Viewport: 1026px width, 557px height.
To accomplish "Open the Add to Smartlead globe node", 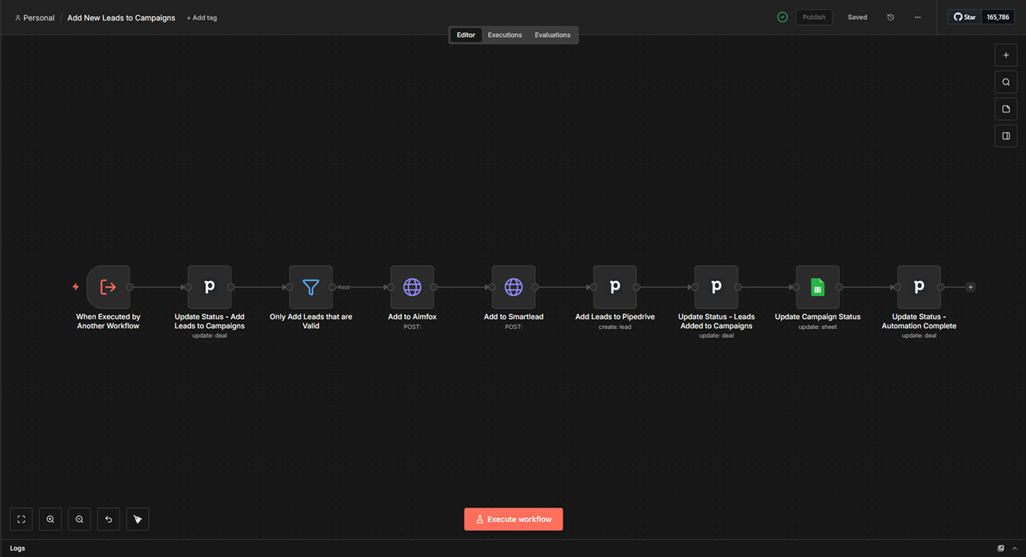I will (513, 287).
